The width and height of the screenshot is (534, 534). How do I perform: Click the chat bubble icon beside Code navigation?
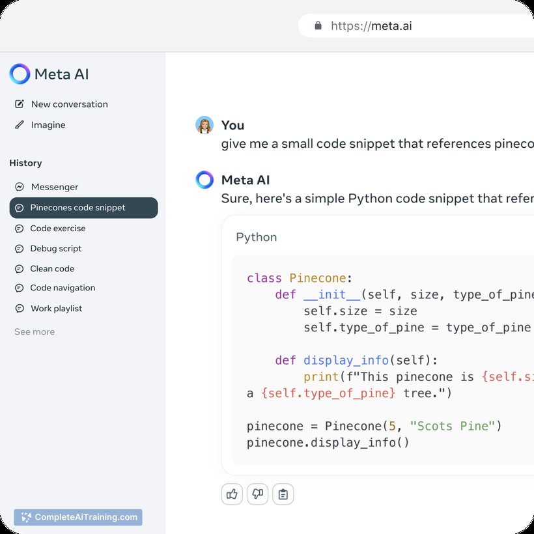[x=20, y=288]
